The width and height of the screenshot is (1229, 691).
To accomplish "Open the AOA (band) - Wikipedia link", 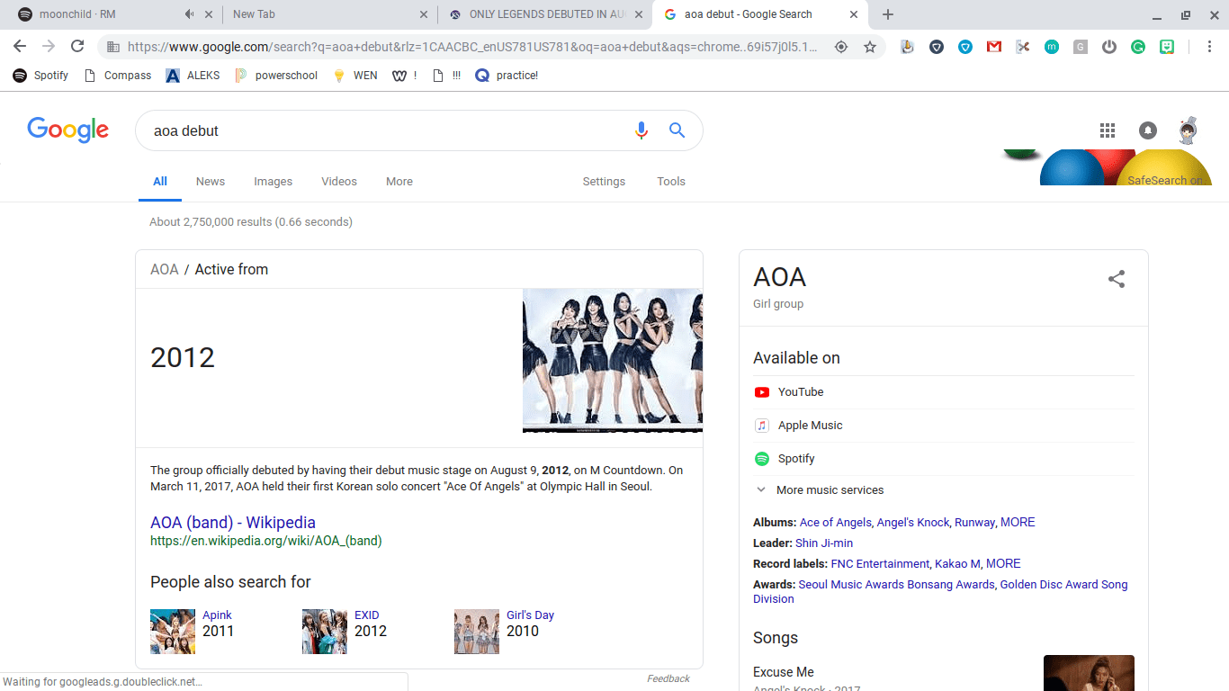I will click(x=233, y=523).
